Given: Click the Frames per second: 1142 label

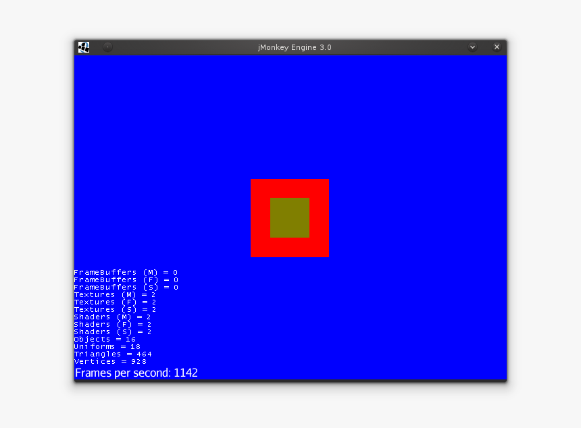Looking at the screenshot, I should pyautogui.click(x=135, y=372).
